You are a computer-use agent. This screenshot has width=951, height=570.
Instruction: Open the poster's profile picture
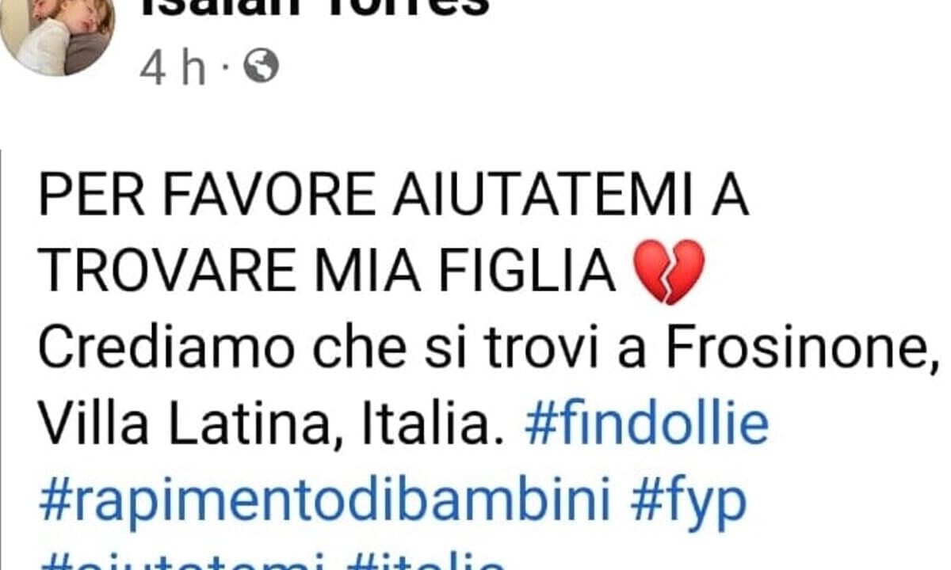[x=57, y=32]
